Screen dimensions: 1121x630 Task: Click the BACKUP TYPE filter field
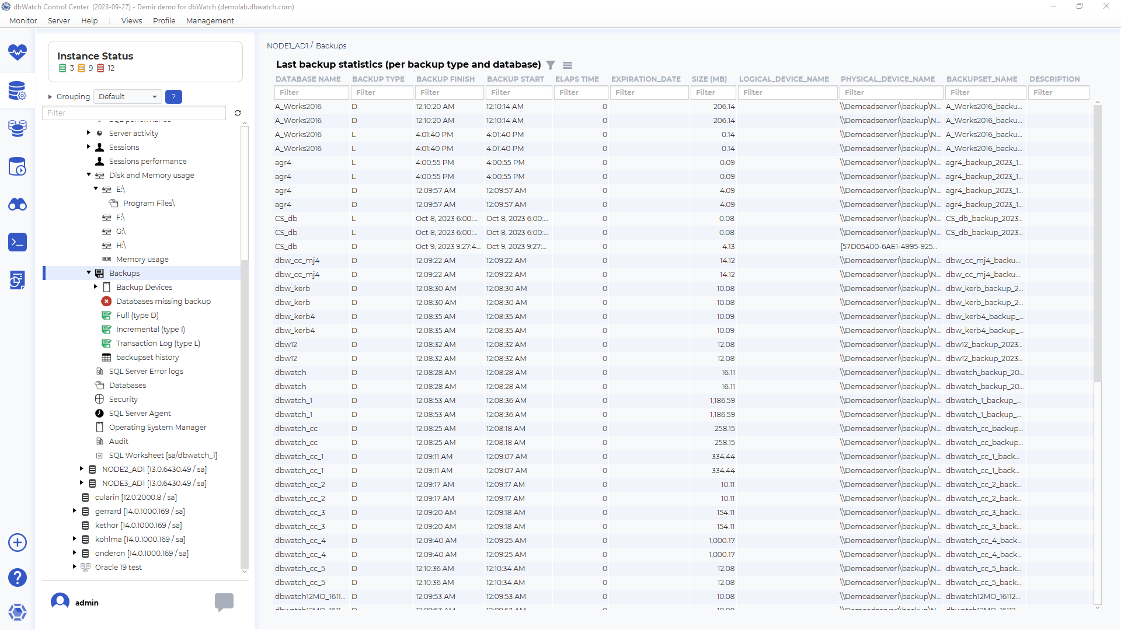[x=382, y=93]
